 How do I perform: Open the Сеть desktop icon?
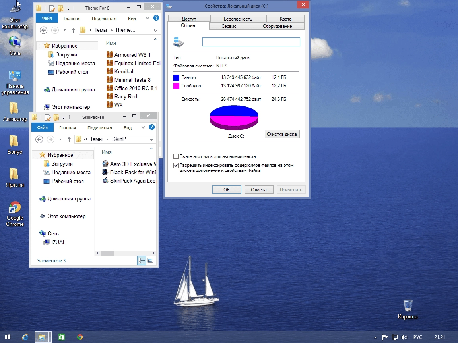[x=15, y=46]
